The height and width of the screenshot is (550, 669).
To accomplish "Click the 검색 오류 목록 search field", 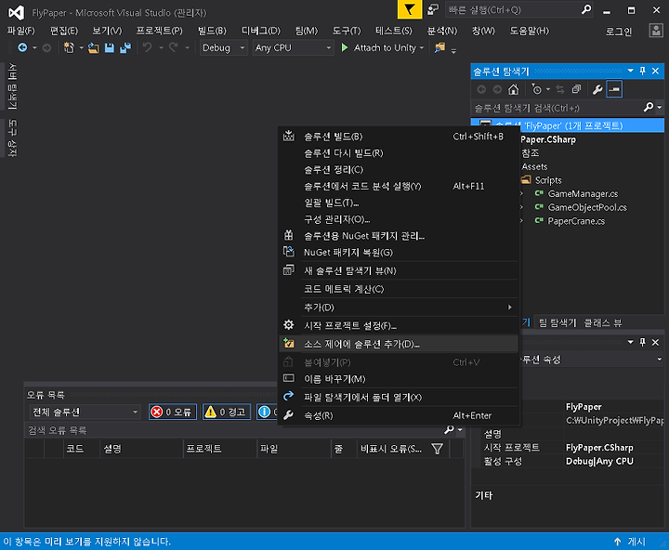I will click(x=234, y=430).
